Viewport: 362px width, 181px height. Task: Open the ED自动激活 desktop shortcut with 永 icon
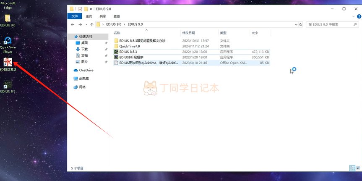pos(8,63)
